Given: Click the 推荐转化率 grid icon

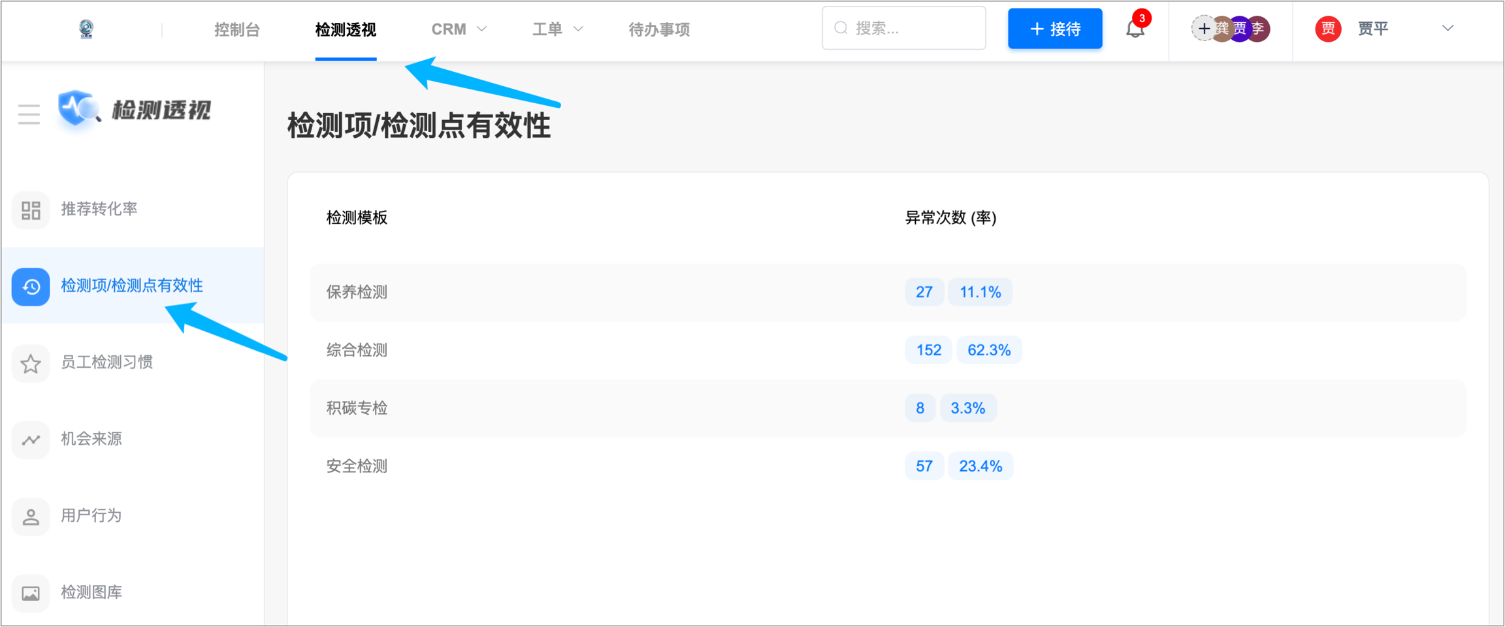Looking at the screenshot, I should [x=31, y=210].
